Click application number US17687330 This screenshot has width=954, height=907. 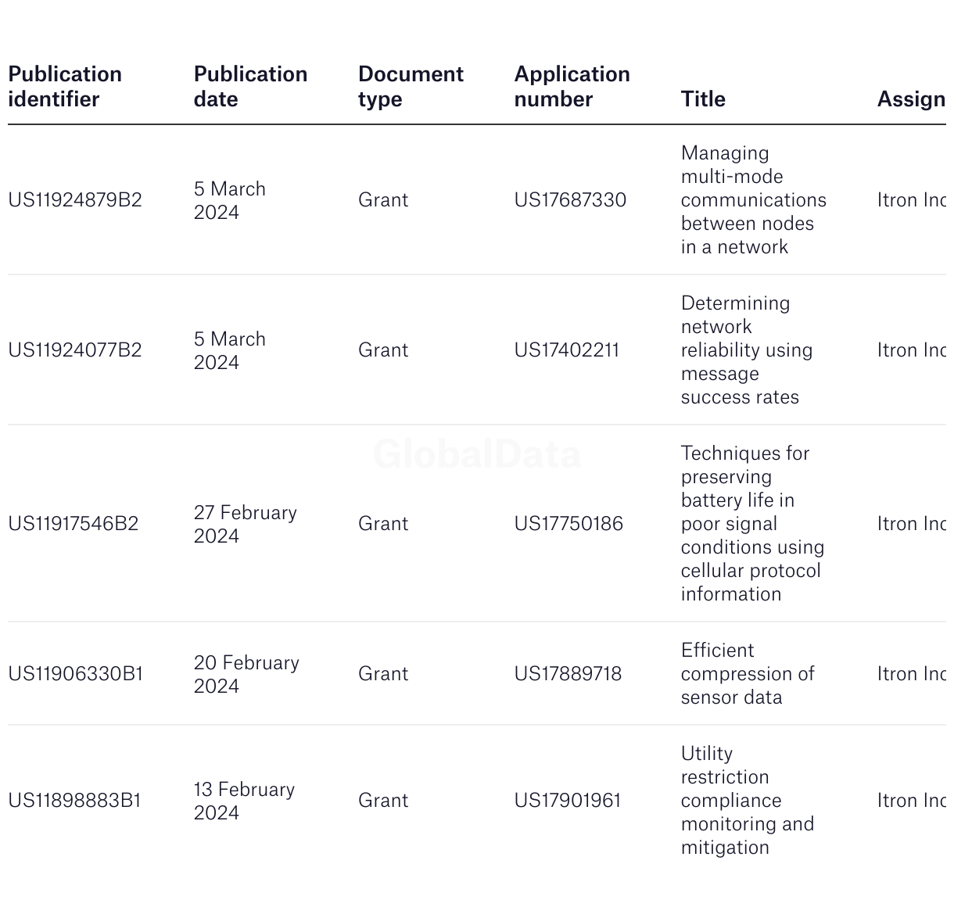570,200
